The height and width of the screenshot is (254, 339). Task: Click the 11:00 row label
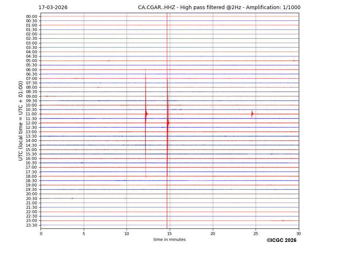(x=31, y=114)
